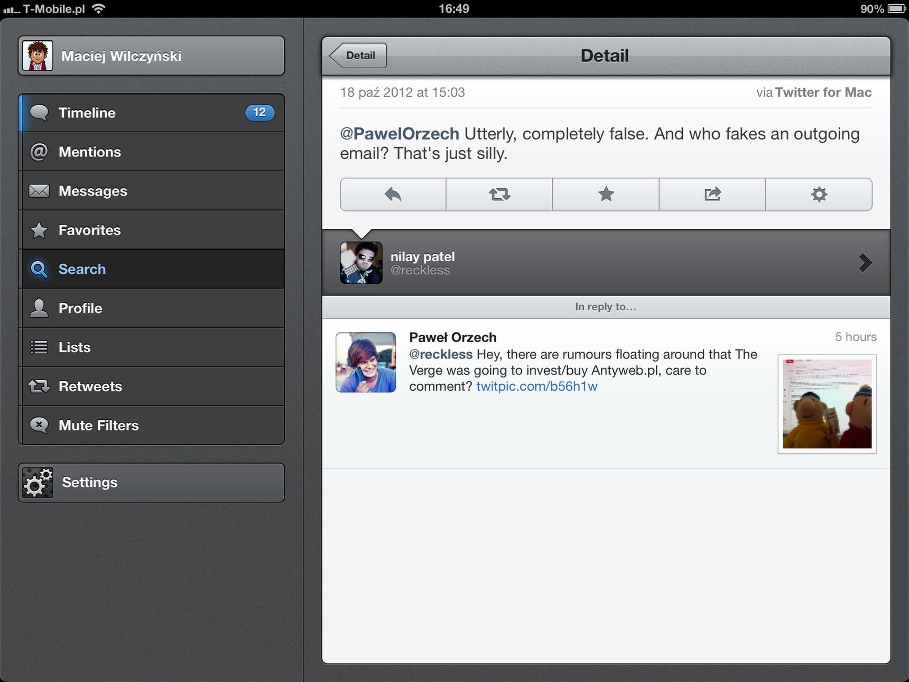Open Mentions in sidebar
Image resolution: width=909 pixels, height=682 pixels.
pos(152,152)
